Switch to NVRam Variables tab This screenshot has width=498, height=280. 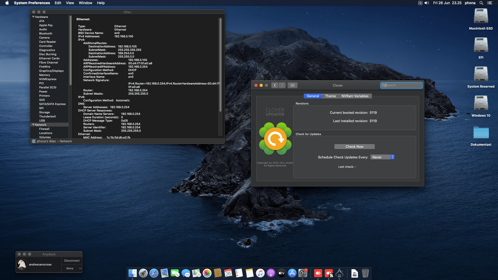point(355,96)
